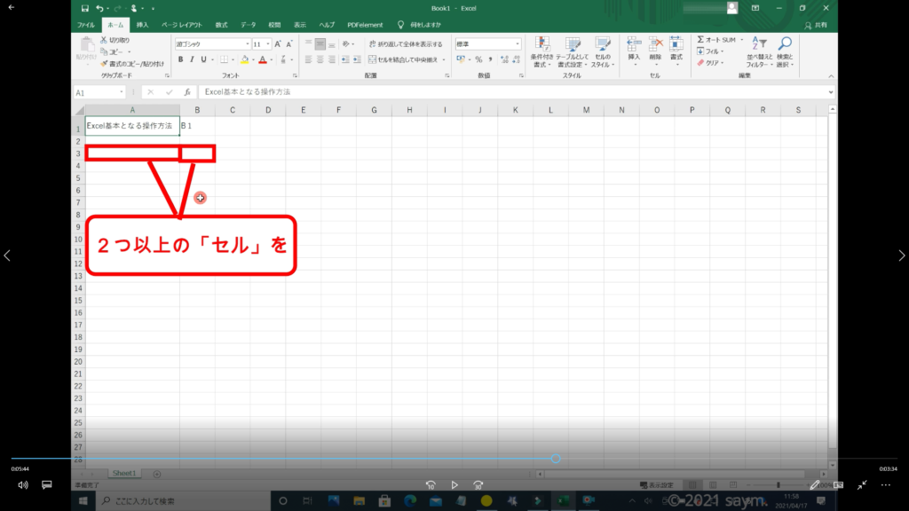
Task: Click the Format Painter brush icon
Action: click(104, 64)
